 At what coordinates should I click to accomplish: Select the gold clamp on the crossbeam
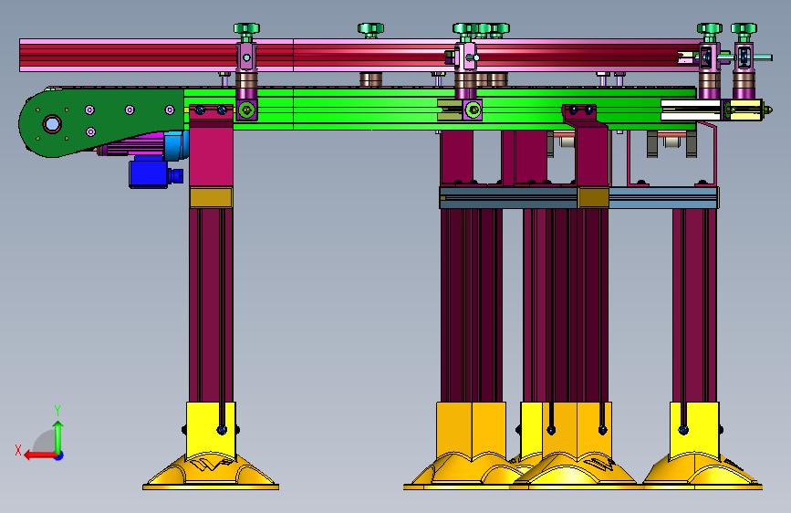[593, 197]
